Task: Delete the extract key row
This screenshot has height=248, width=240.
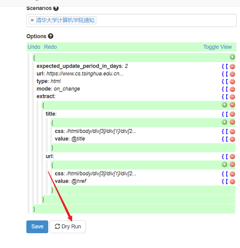Action: [232, 97]
